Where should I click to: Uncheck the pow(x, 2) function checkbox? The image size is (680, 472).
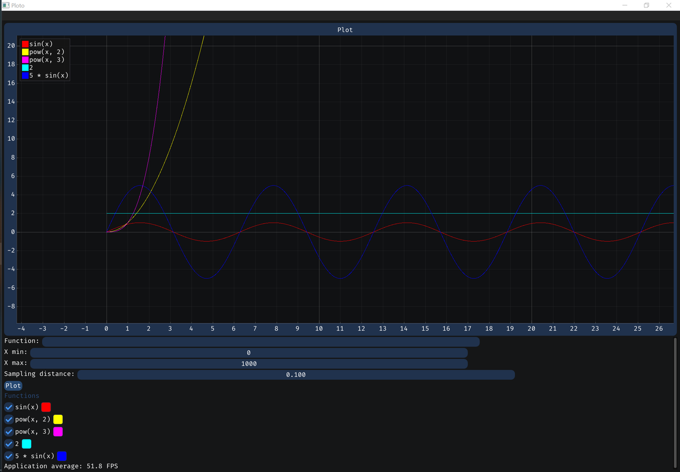pos(8,419)
